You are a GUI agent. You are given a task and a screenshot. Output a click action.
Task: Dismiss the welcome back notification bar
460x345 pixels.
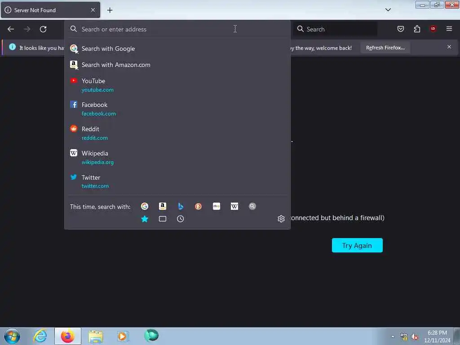[x=449, y=47]
